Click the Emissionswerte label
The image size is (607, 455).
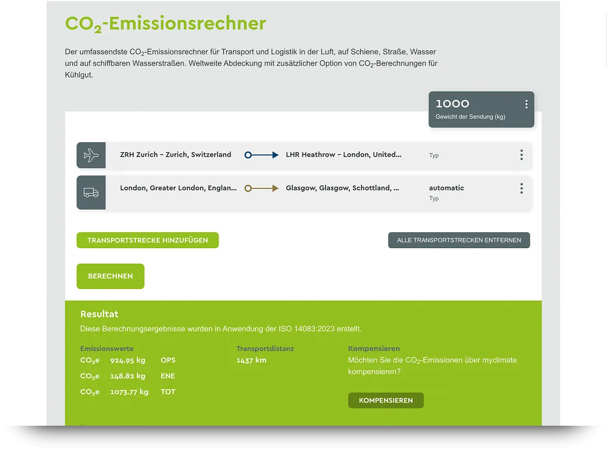107,349
